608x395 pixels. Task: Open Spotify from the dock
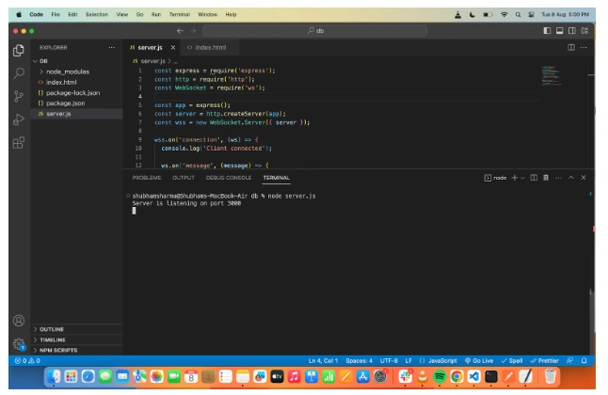(x=440, y=376)
